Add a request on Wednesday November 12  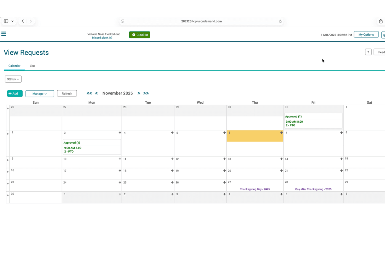[x=224, y=159]
